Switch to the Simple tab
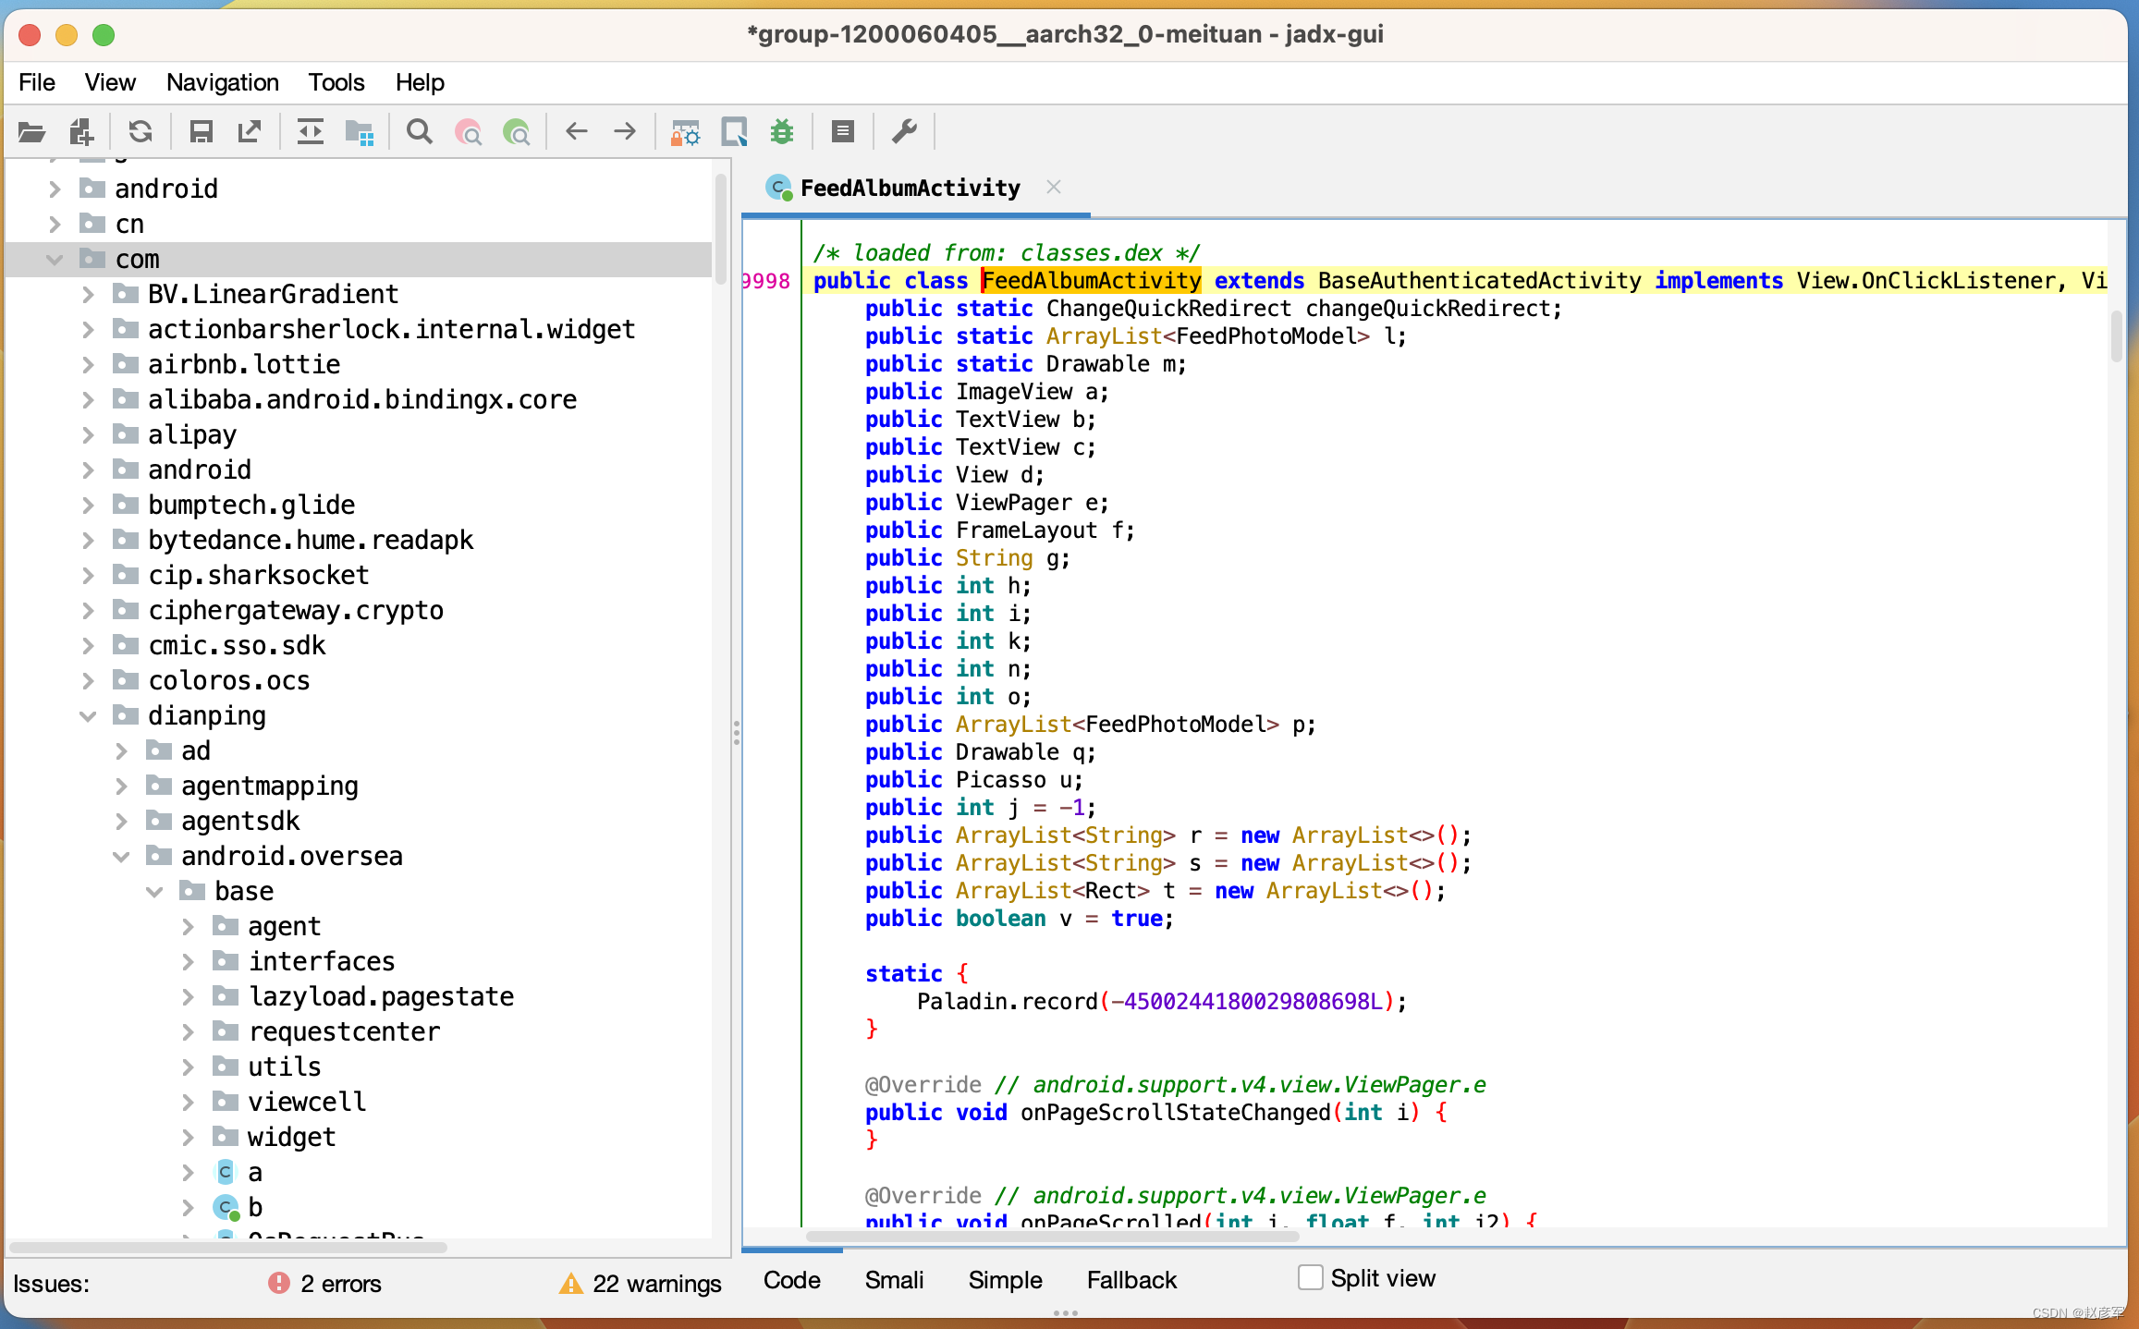Viewport: 2139px width, 1329px height. [x=1005, y=1280]
